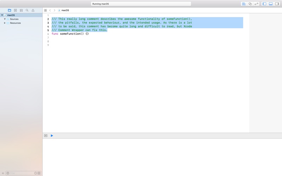Click comment line 'to be said, this comment'
Image resolution: width=282 pixels, height=176 pixels.
[x=122, y=26]
